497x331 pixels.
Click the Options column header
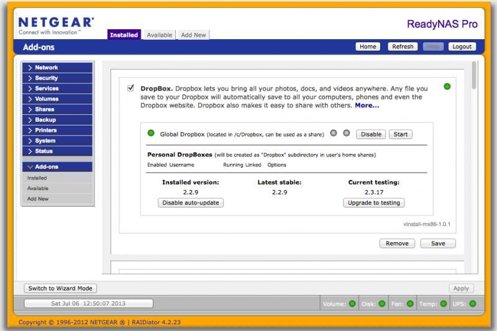pos(276,165)
